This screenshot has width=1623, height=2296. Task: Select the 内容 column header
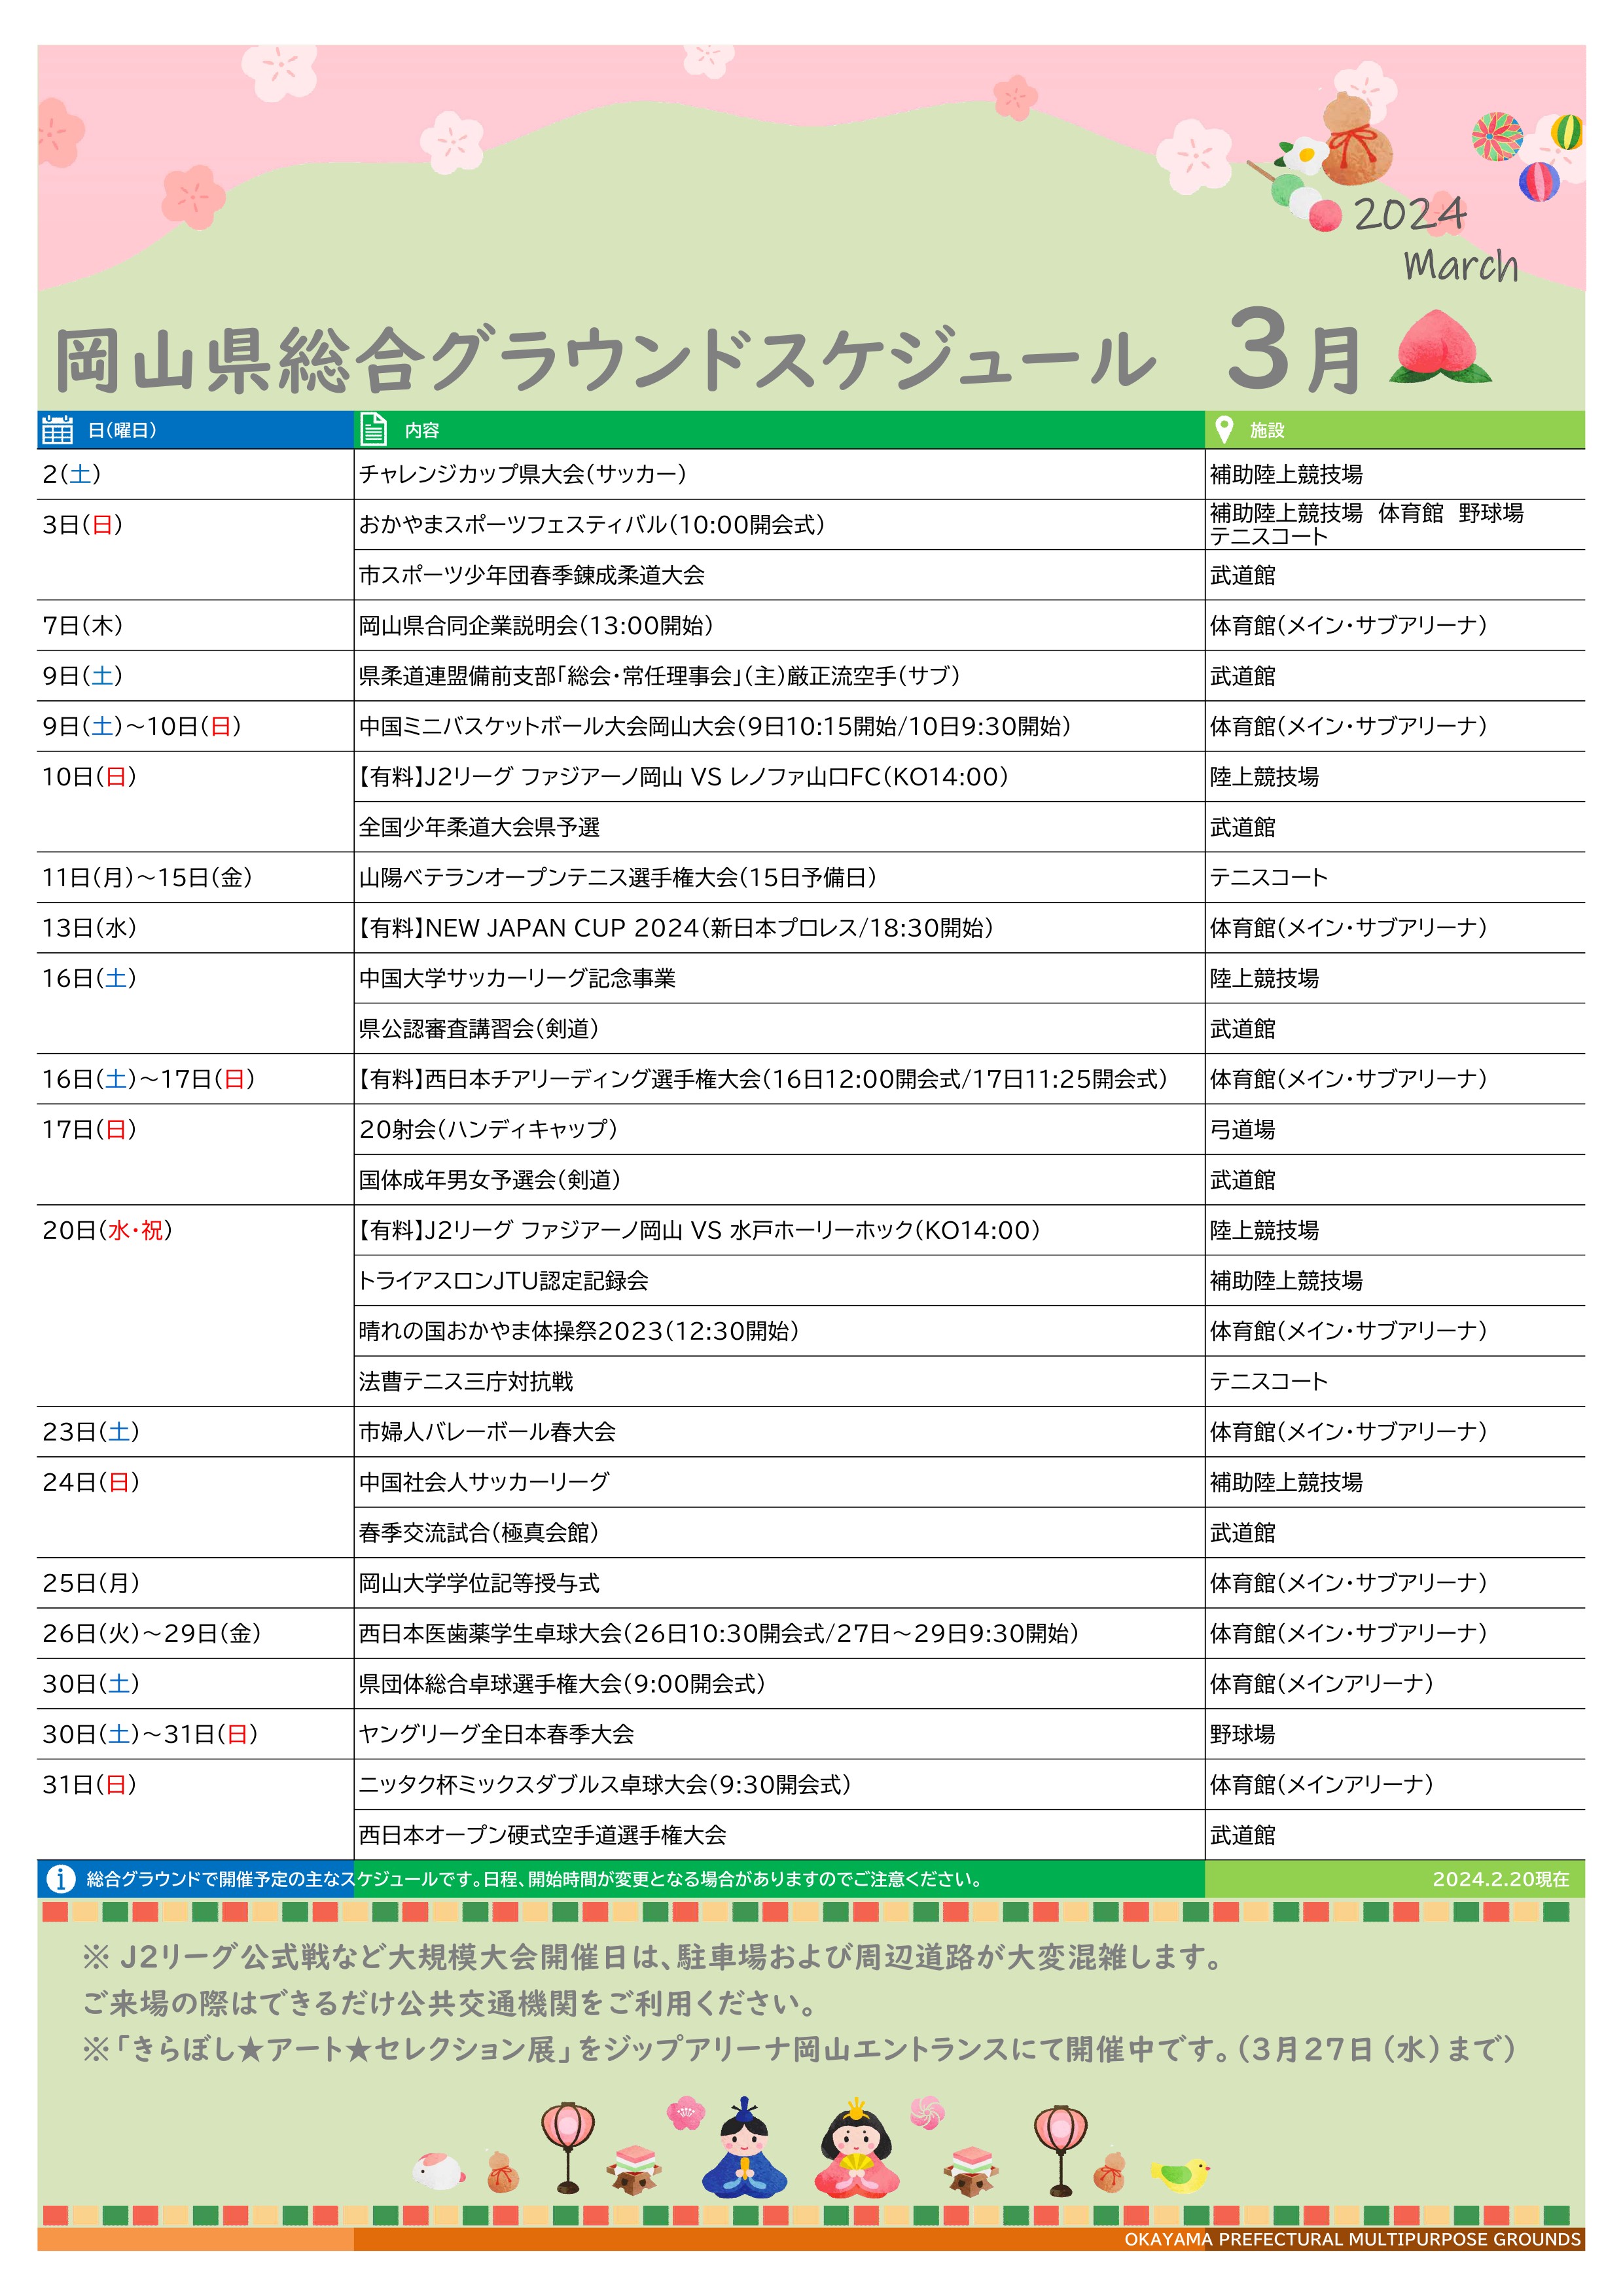coord(779,430)
